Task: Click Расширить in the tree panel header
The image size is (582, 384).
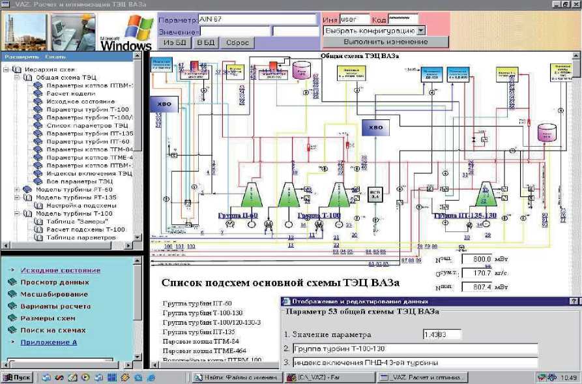Action: [22, 57]
